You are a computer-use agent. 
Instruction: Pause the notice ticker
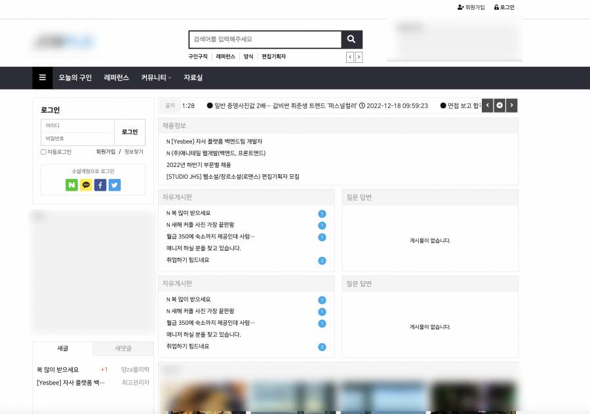tap(500, 105)
